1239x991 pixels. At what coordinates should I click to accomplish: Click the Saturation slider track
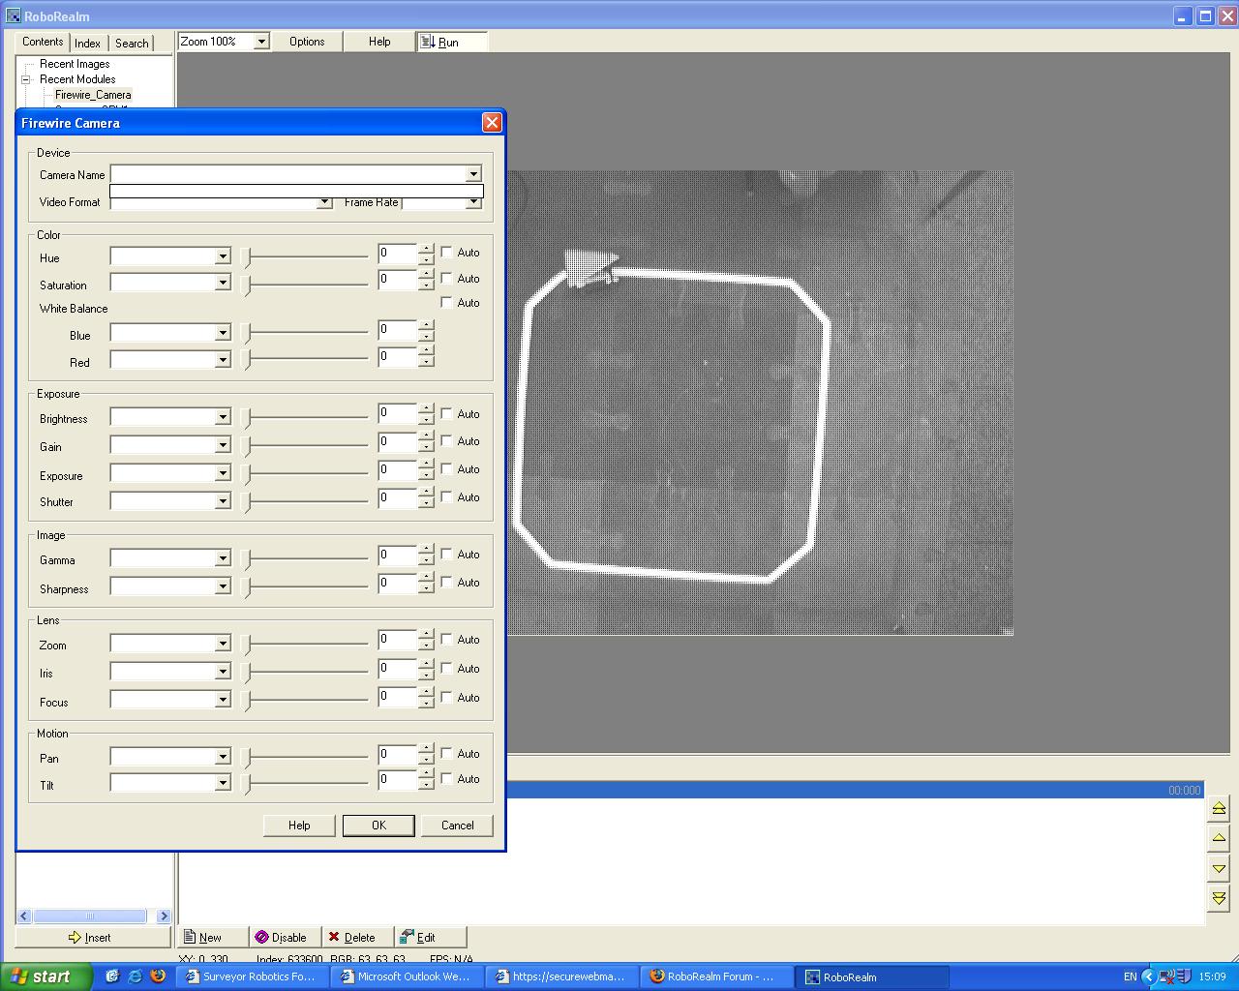[x=308, y=284]
